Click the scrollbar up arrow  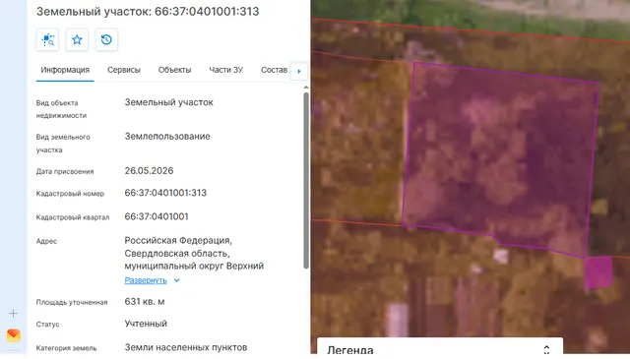(x=306, y=88)
